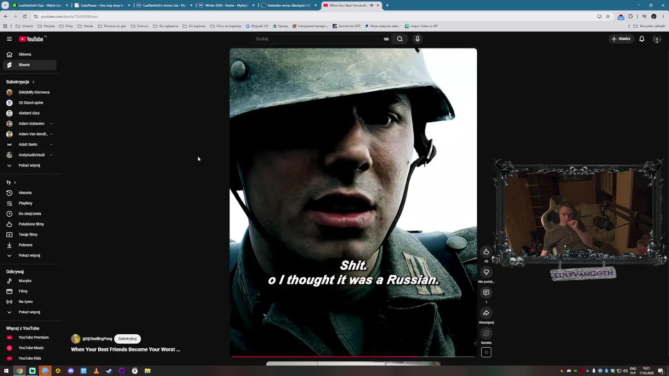Pause the Short by clicking the video
This screenshot has height=376, width=669.
click(x=353, y=203)
